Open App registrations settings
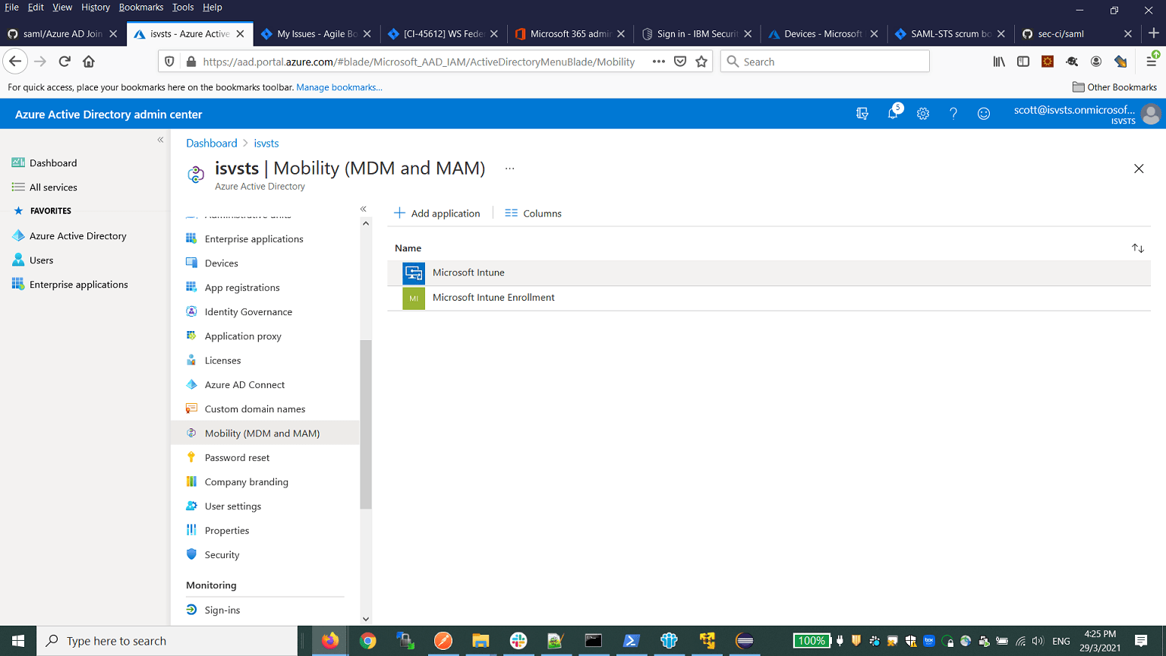Image resolution: width=1166 pixels, height=656 pixels. tap(242, 287)
